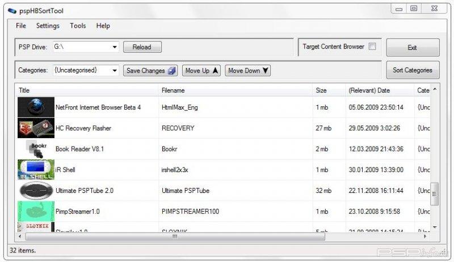The width and height of the screenshot is (454, 262).
Task: Click the Save Changes button
Action: (x=150, y=71)
